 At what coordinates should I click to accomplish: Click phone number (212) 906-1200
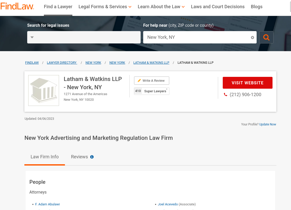[245, 95]
